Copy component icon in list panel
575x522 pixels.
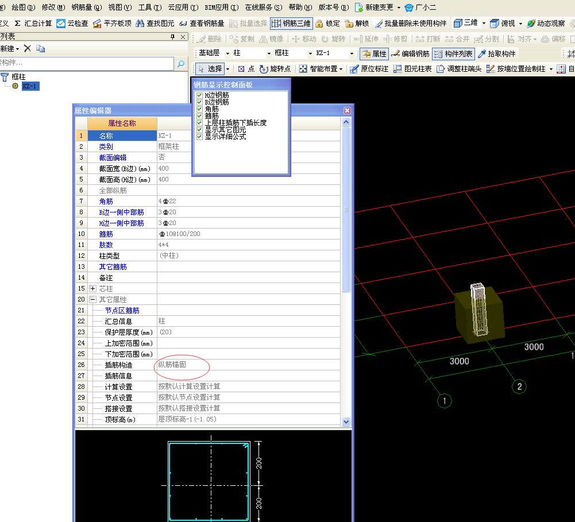tap(40, 48)
